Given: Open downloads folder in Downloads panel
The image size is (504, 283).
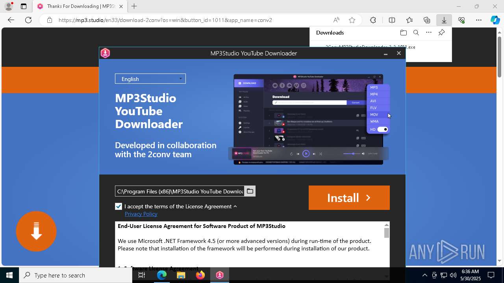Looking at the screenshot, I should [403, 33].
